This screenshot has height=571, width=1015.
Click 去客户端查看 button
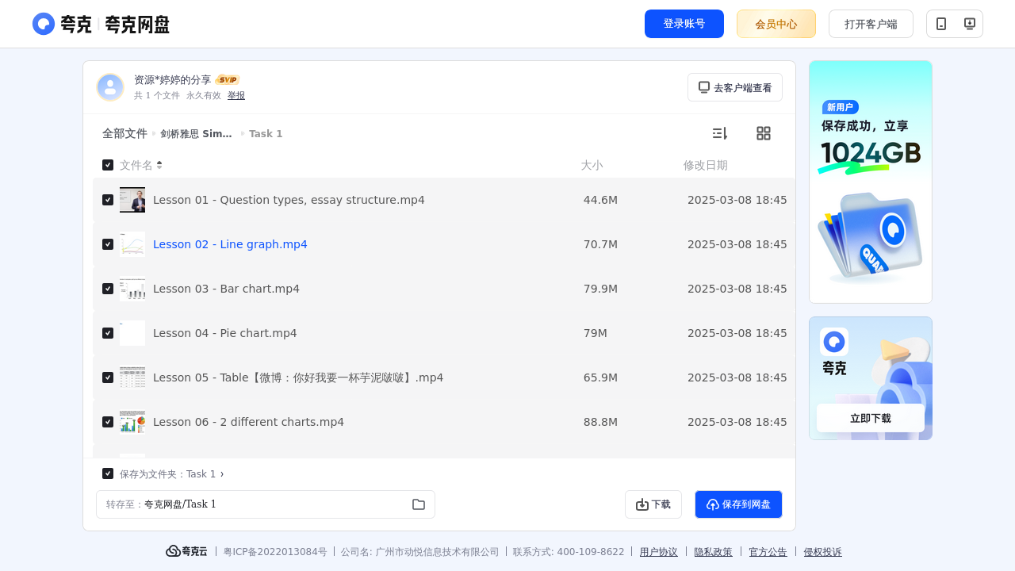[735, 87]
